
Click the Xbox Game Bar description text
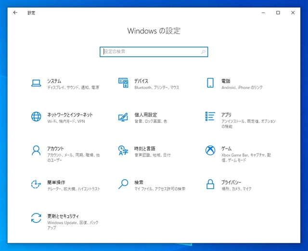246,158
